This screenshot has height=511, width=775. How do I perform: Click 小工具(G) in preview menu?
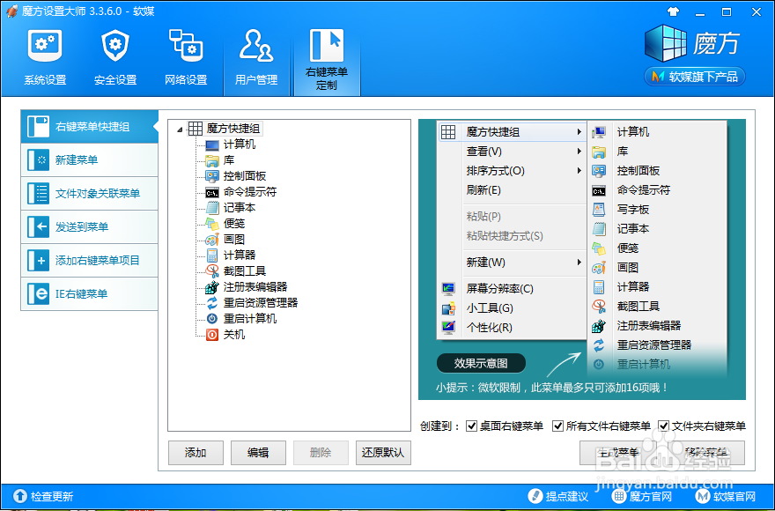(x=512, y=308)
